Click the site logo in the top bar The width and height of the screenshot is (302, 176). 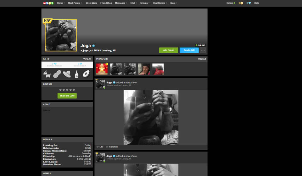(48, 3)
